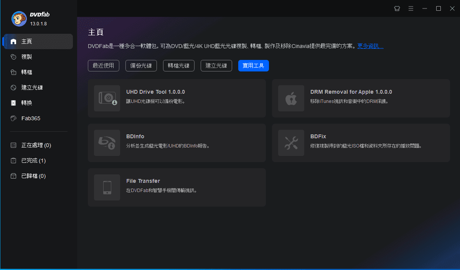Minimize the DVDFab window

424,8
